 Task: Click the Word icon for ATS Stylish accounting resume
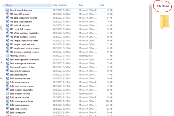pos(7,52)
